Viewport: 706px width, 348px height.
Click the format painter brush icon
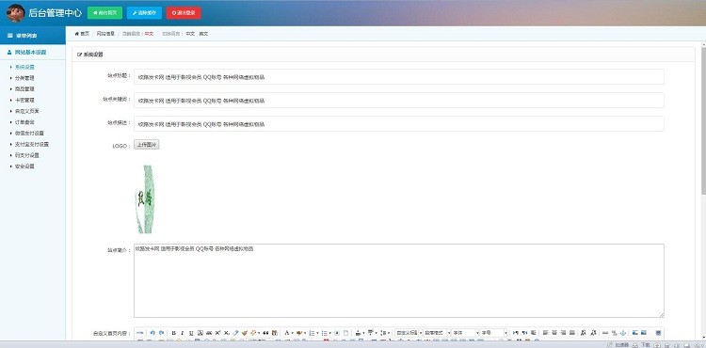pyautogui.click(x=244, y=333)
